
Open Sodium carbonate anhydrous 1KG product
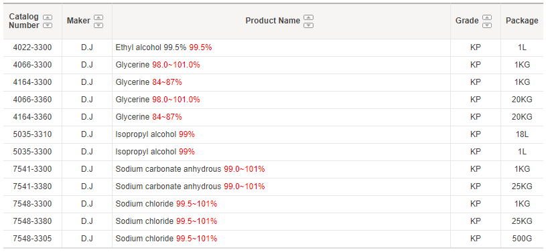(190, 169)
